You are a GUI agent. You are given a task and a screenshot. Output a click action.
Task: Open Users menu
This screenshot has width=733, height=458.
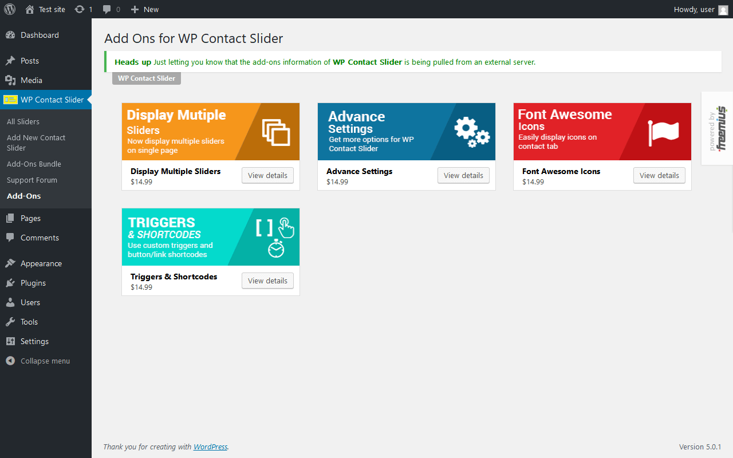46,302
